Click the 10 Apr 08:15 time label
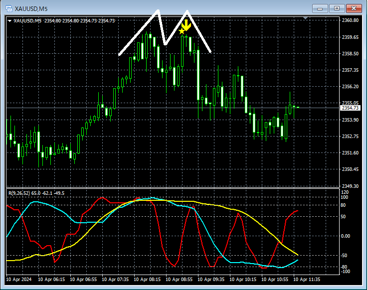 (147, 280)
